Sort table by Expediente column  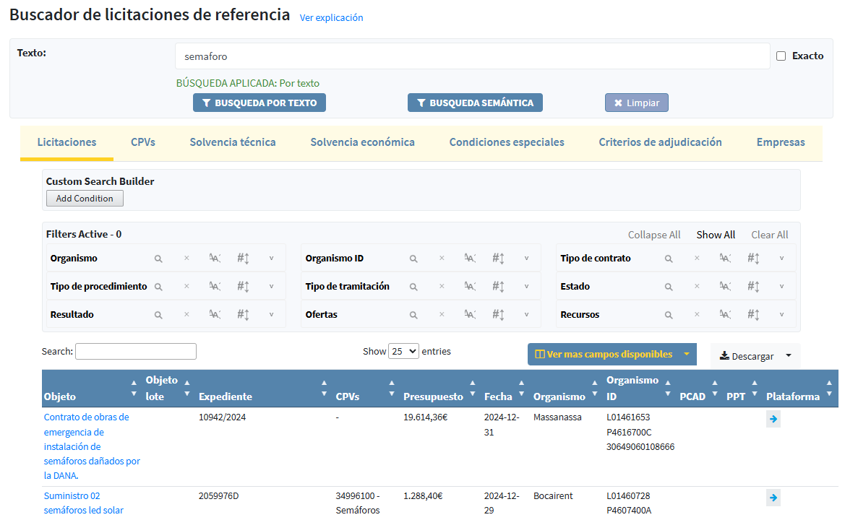click(264, 389)
